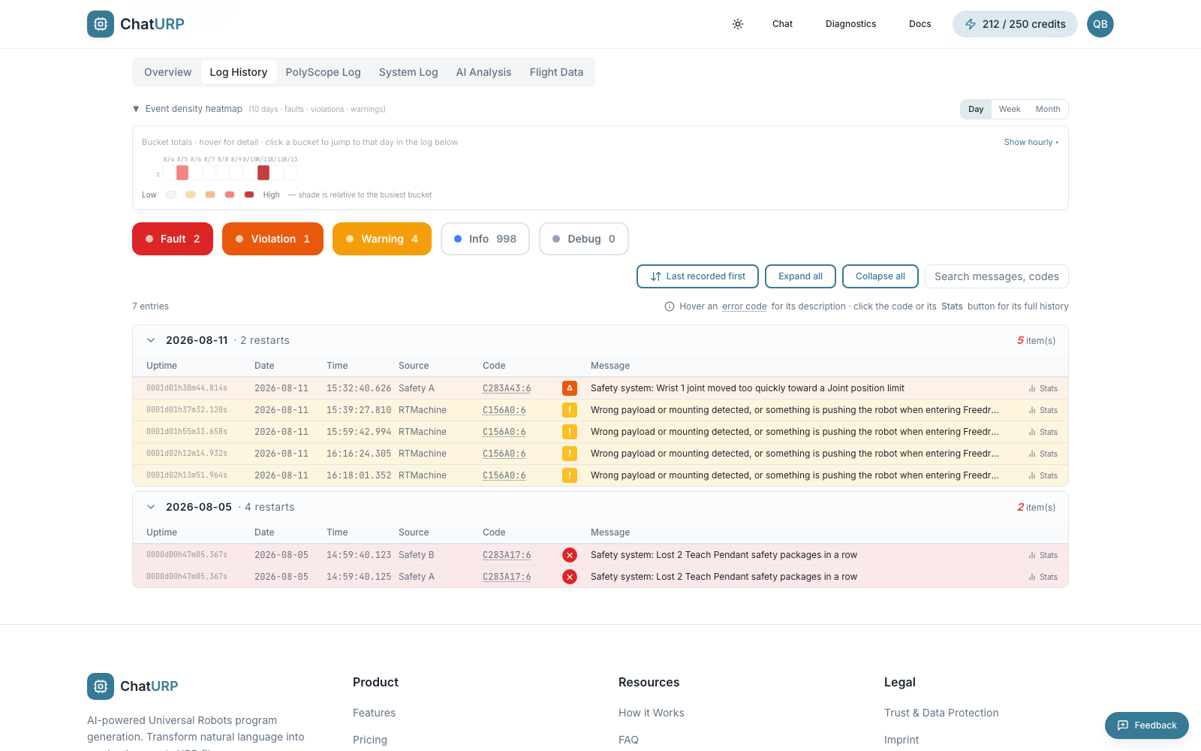Collapse the 2026-08-11 log group
This screenshot has width=1201, height=751.
151,340
